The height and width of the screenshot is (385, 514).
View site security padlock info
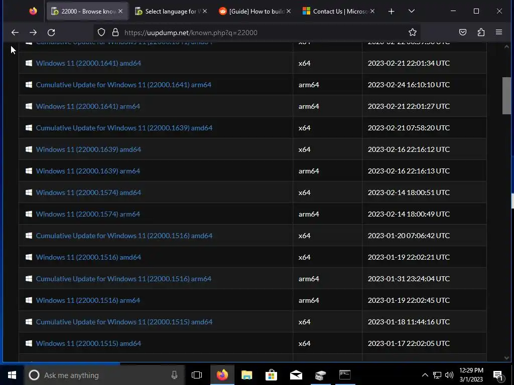115,33
